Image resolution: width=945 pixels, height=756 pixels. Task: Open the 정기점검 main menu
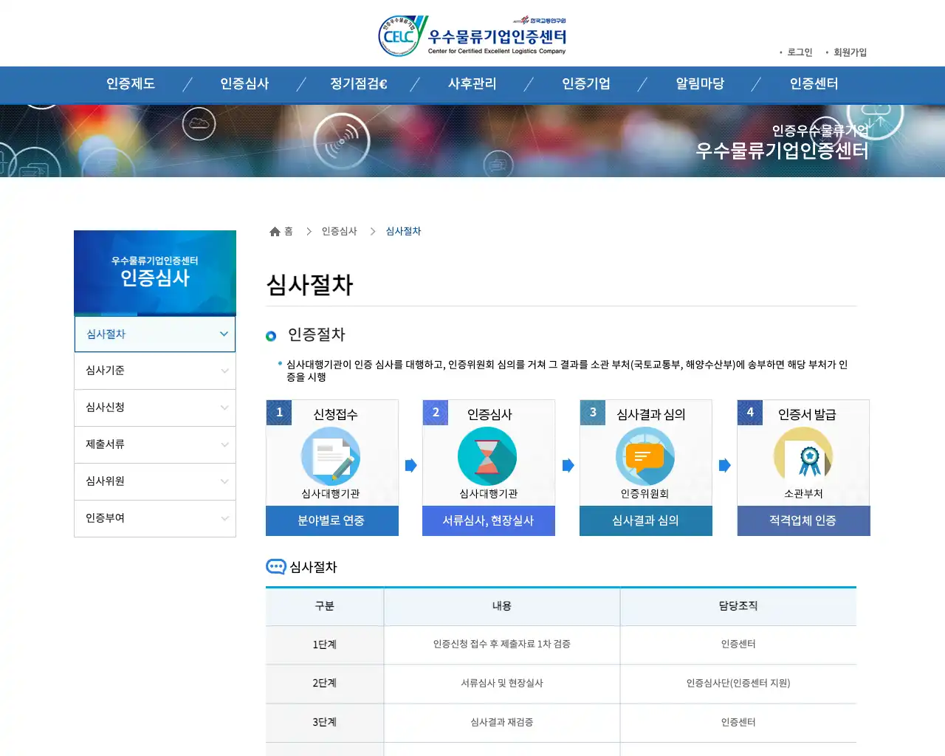pos(359,84)
